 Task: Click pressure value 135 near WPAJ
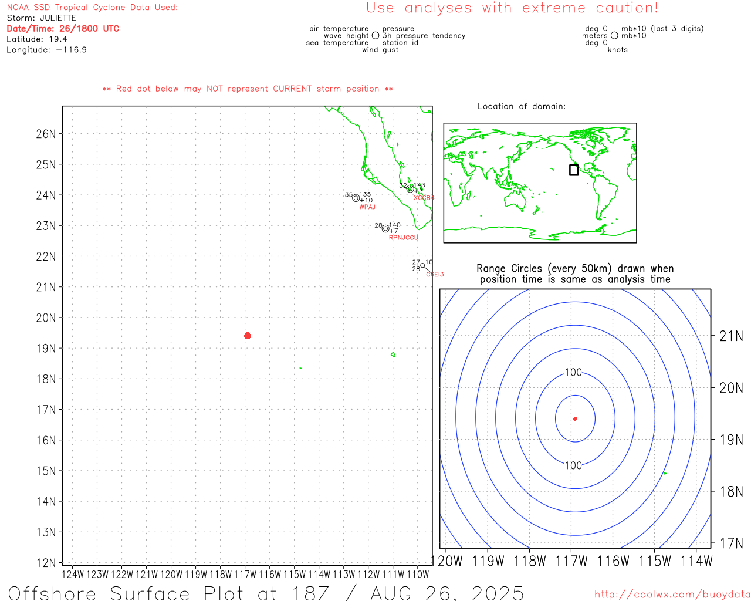click(x=365, y=194)
